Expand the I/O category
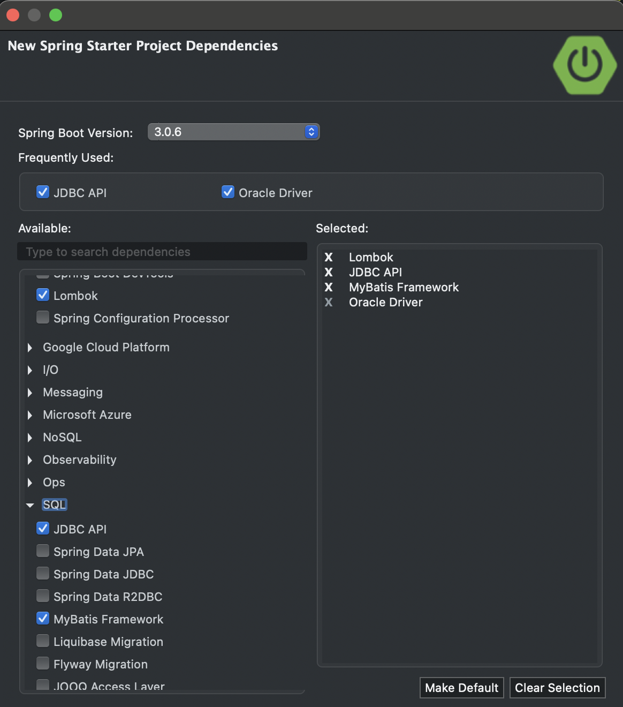Image resolution: width=623 pixels, height=707 pixels. pos(30,370)
